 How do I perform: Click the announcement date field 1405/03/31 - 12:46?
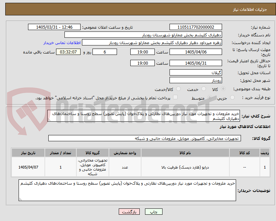(54, 27)
